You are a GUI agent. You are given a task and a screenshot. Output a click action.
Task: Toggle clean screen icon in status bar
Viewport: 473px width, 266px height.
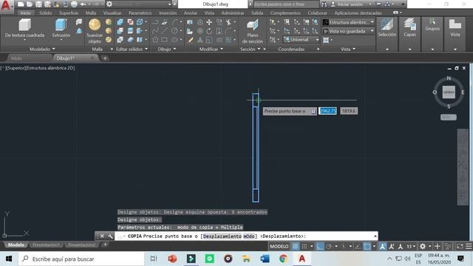(x=460, y=246)
